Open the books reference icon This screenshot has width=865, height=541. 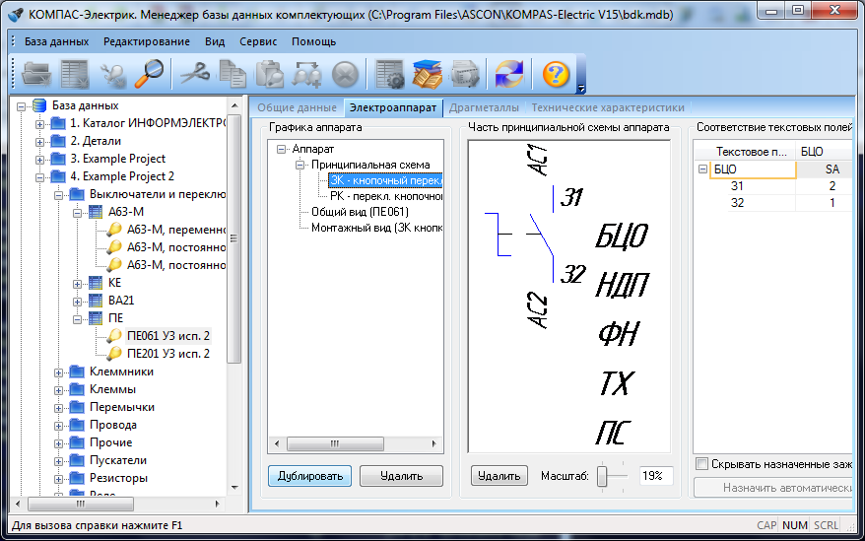point(428,74)
